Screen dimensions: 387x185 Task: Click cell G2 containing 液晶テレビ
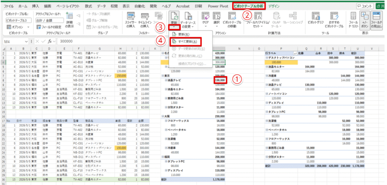coord(100,53)
